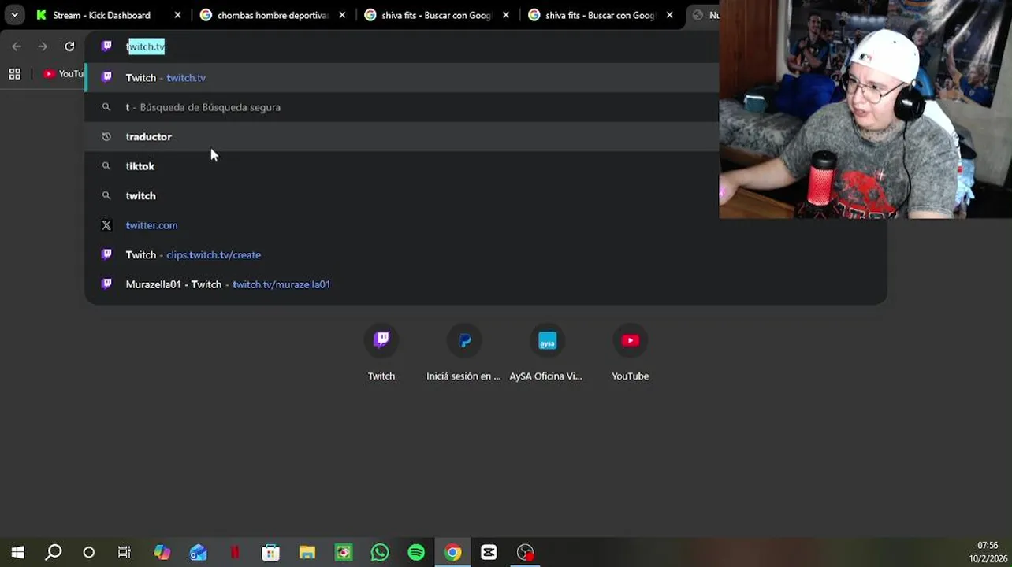The height and width of the screenshot is (567, 1012).
Task: Select the 't - Búsqueda segura' suggestion
Action: 402,107
